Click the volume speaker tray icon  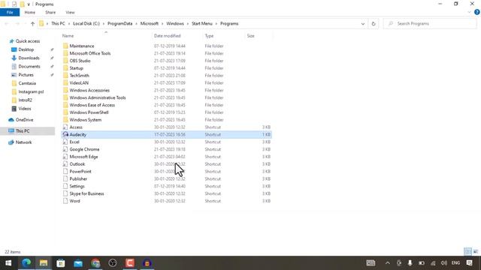(x=444, y=263)
